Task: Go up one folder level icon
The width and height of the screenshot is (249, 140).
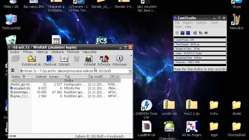Action: pyautogui.click(x=12, y=70)
